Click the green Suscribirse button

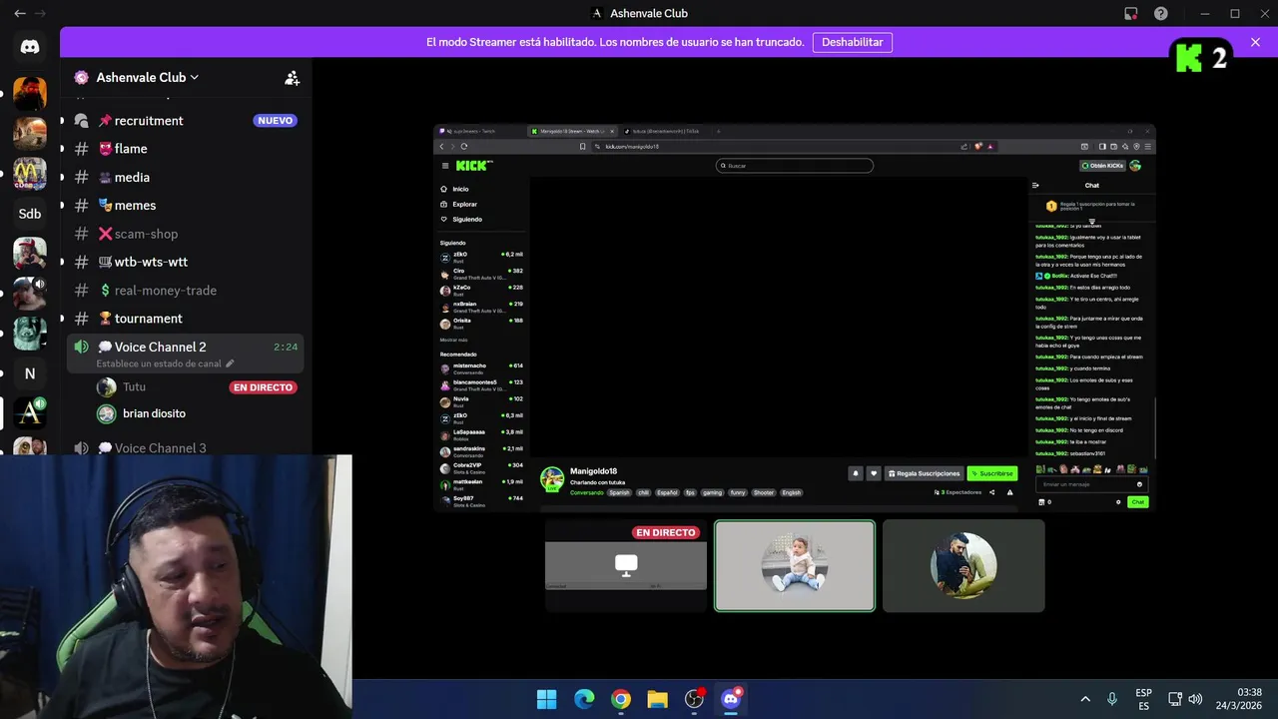(992, 473)
